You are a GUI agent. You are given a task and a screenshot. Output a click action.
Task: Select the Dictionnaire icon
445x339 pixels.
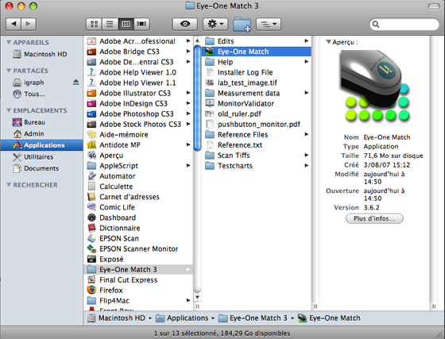91,228
